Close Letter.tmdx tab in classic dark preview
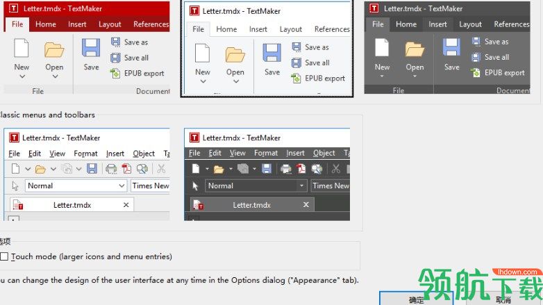 coord(306,204)
